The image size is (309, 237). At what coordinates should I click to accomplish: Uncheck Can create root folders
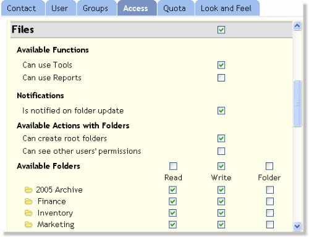tap(221, 138)
